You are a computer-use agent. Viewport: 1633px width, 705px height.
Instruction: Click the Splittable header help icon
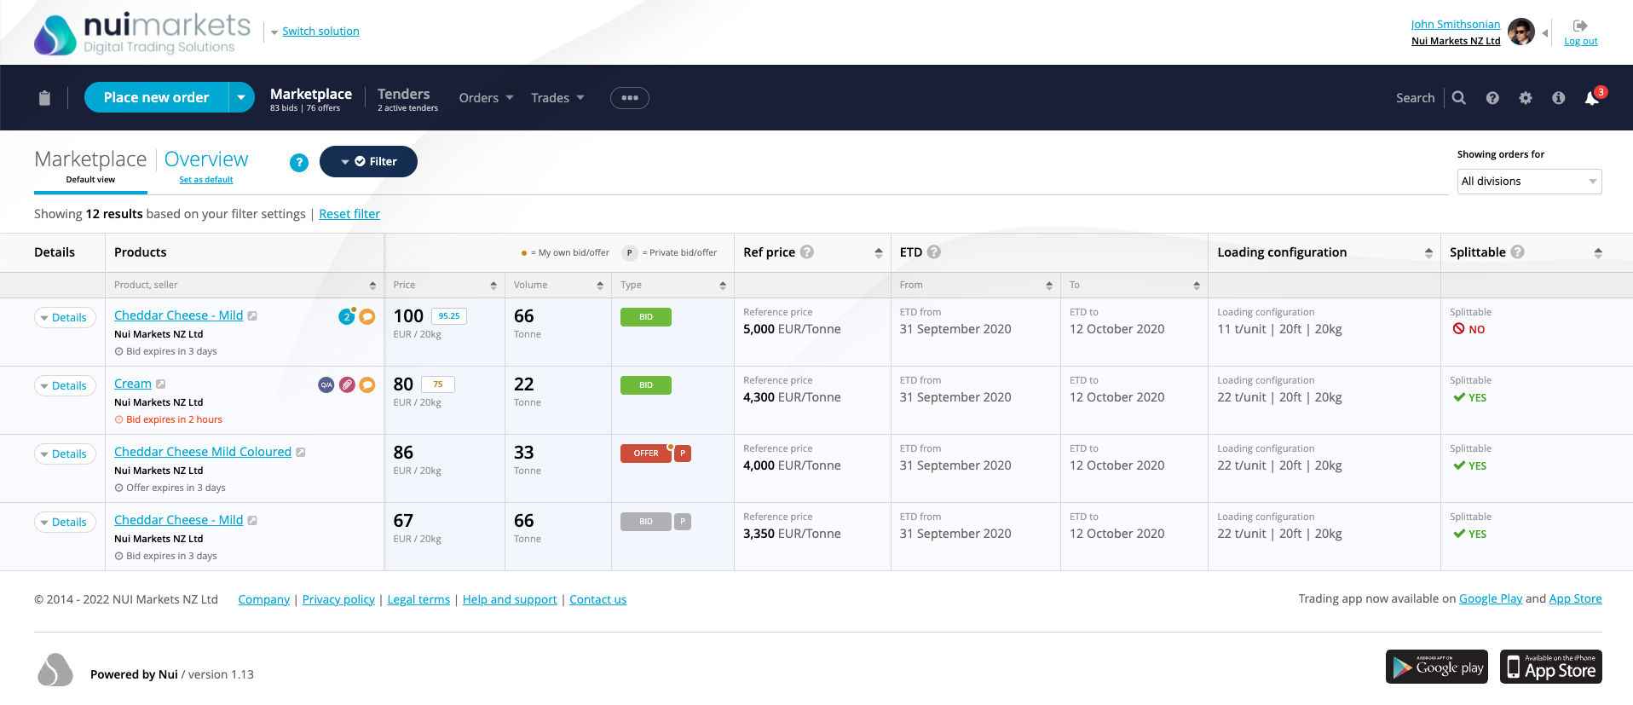pyautogui.click(x=1518, y=251)
